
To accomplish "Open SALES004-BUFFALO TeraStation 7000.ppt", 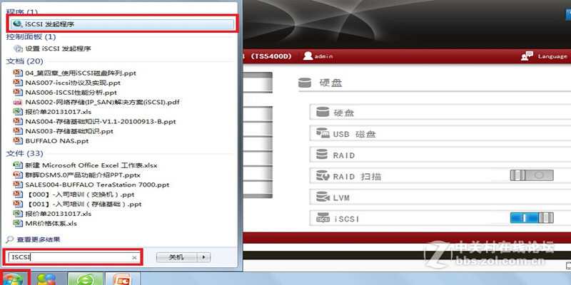I will [97, 185].
